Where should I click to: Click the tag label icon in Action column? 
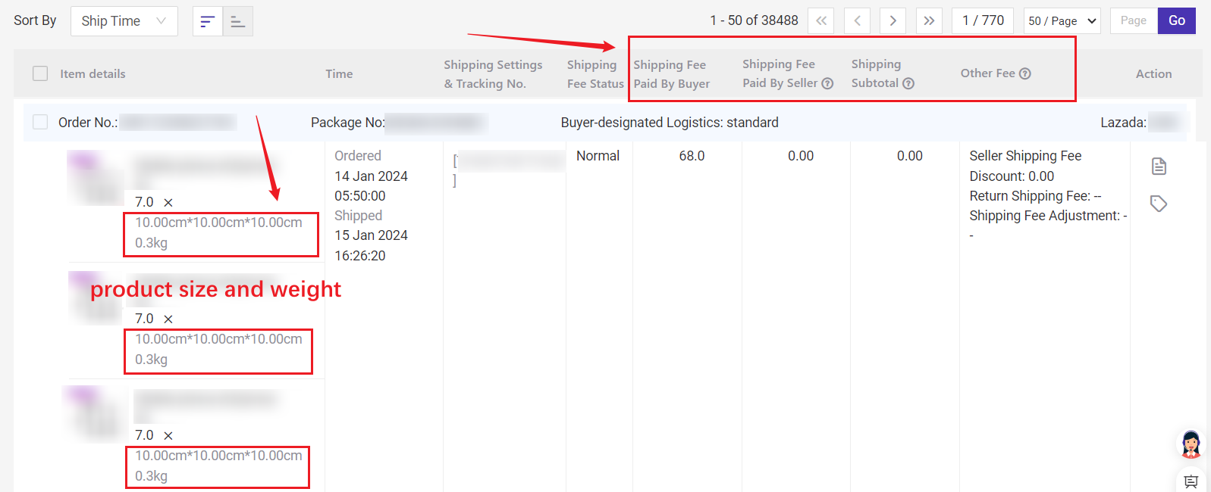point(1158,204)
